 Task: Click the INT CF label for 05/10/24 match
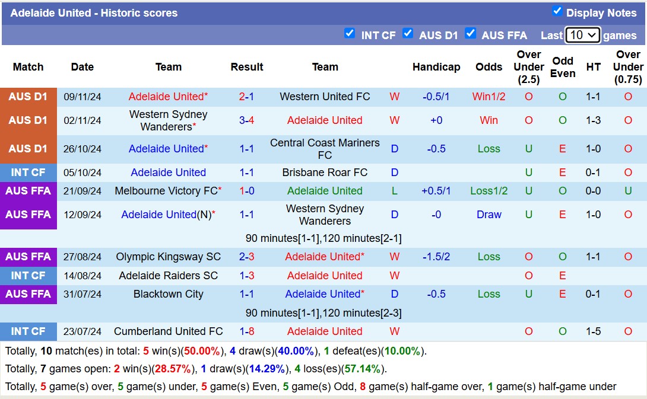pos(28,173)
